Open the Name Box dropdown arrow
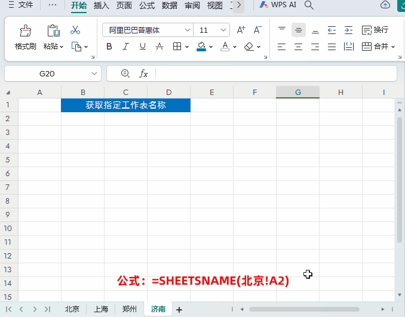405x317 pixels. click(x=94, y=73)
